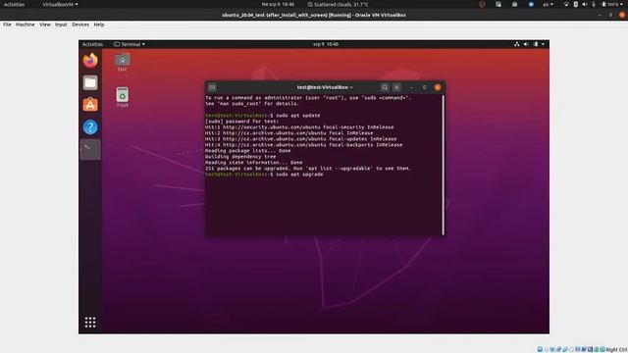This screenshot has height=353, width=628.
Task: Open the guest clock showing 16:46
Action: pyautogui.click(x=326, y=44)
